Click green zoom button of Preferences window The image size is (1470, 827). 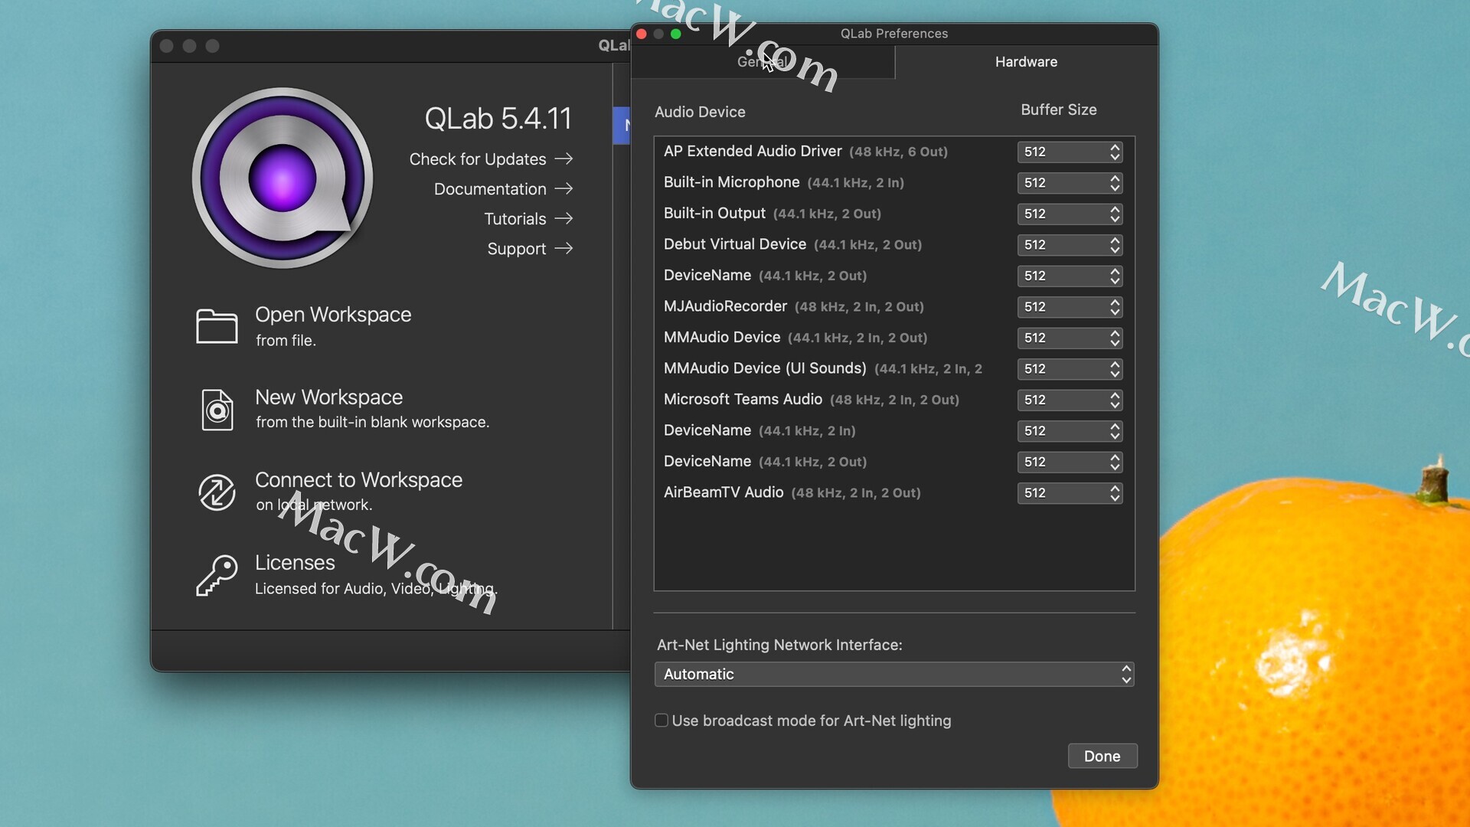coord(675,34)
